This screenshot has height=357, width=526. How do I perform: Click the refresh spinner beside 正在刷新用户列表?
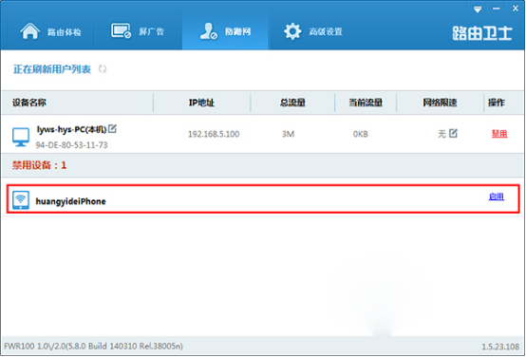coord(103,69)
